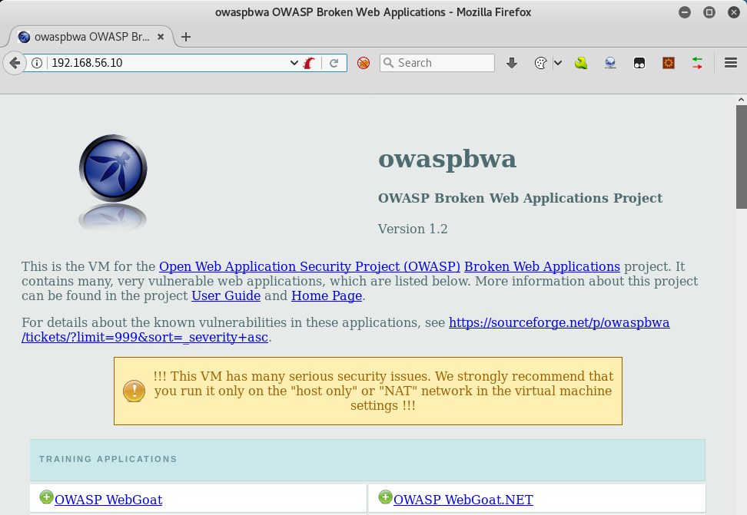Click the red claw extension icon in URL bar
The width and height of the screenshot is (747, 515).
310,63
